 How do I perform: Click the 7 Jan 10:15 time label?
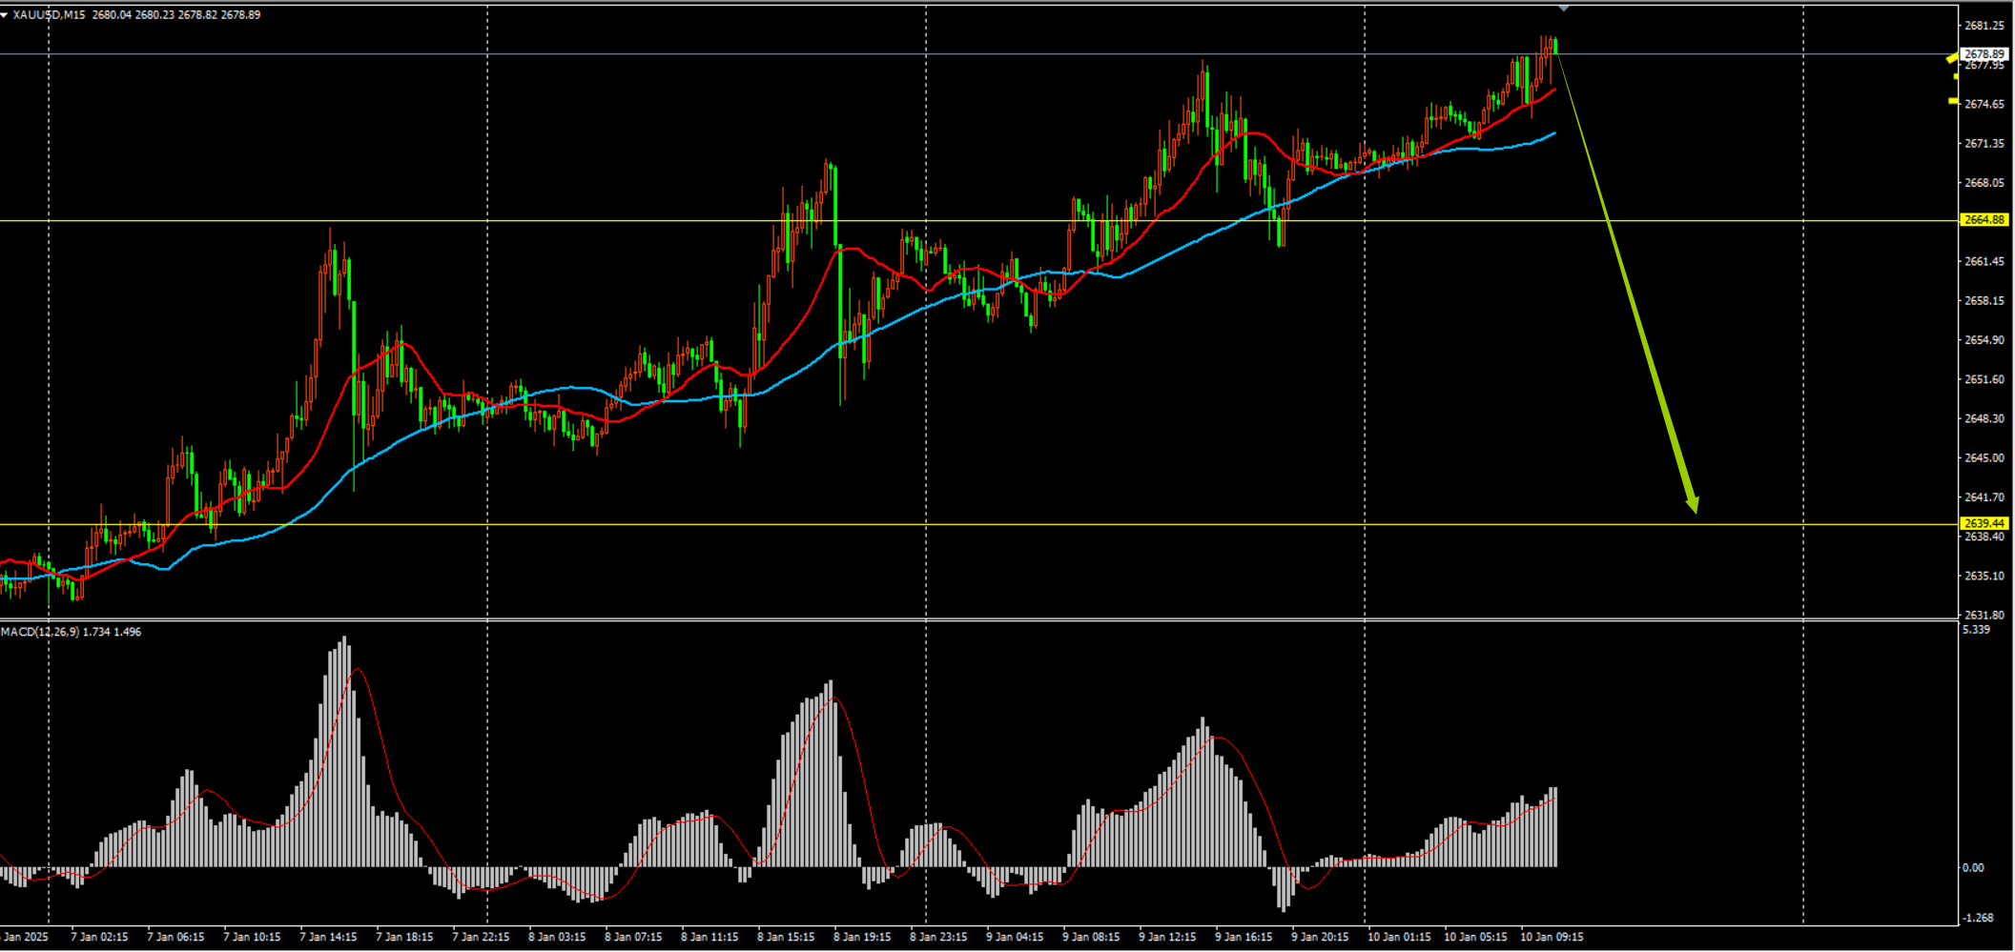253,938
